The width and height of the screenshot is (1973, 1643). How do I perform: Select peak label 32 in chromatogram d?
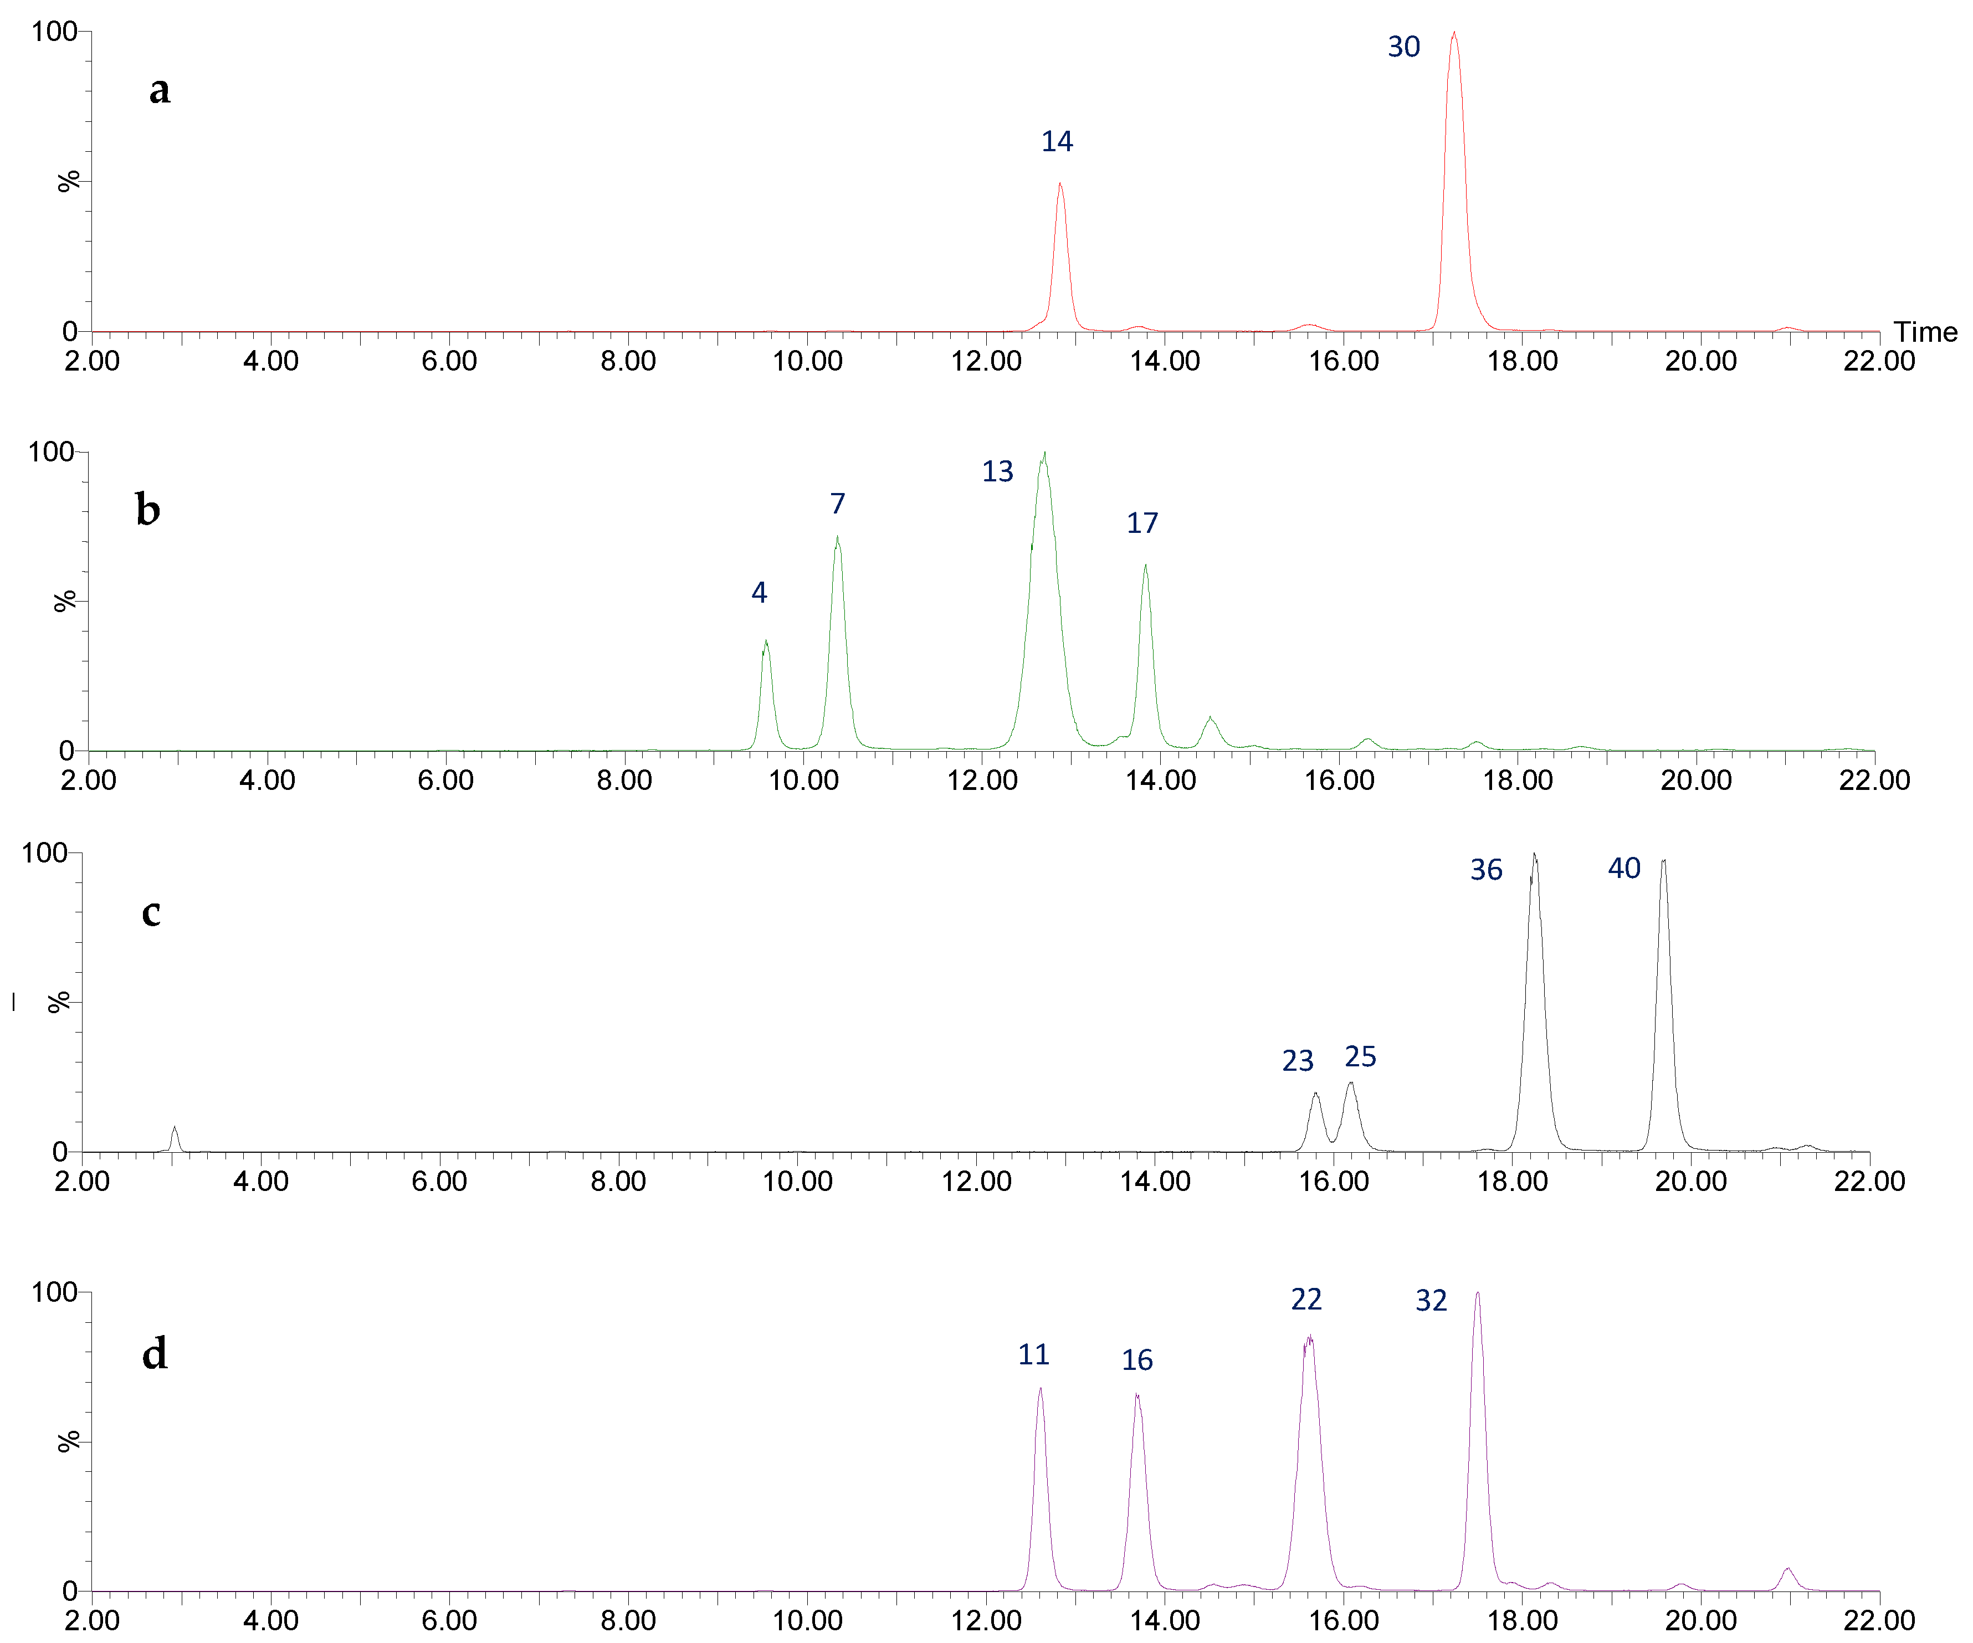coord(1431,1301)
